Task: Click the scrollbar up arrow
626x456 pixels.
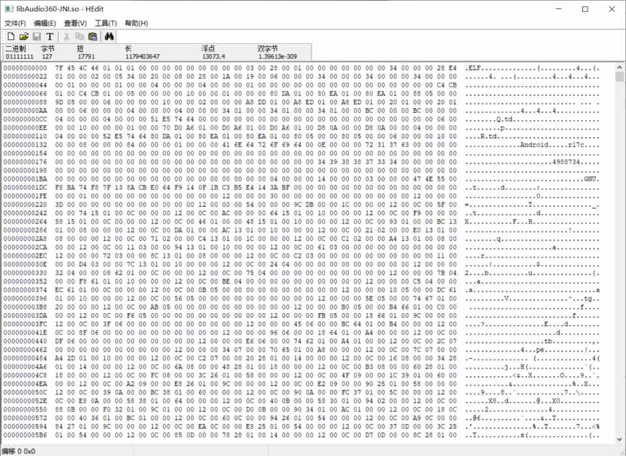Action: [619, 67]
